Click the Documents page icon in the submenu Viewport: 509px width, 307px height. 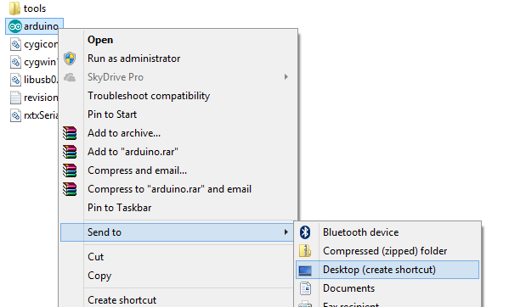coord(305,288)
